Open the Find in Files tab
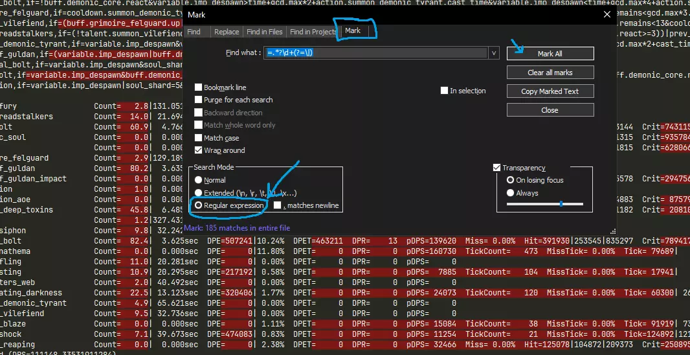 click(x=265, y=32)
